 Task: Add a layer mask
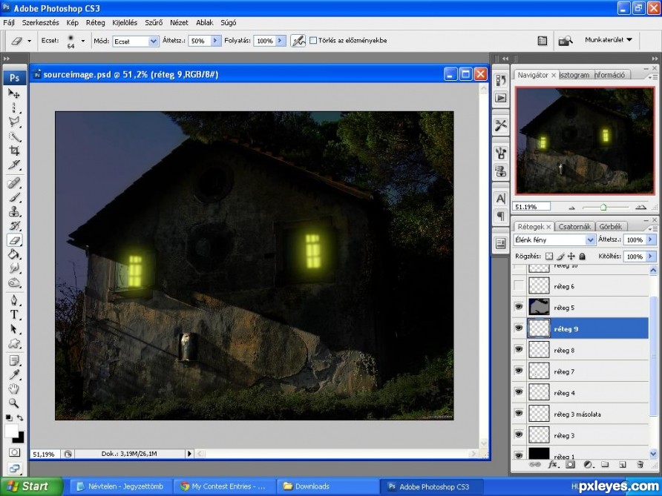coord(570,465)
